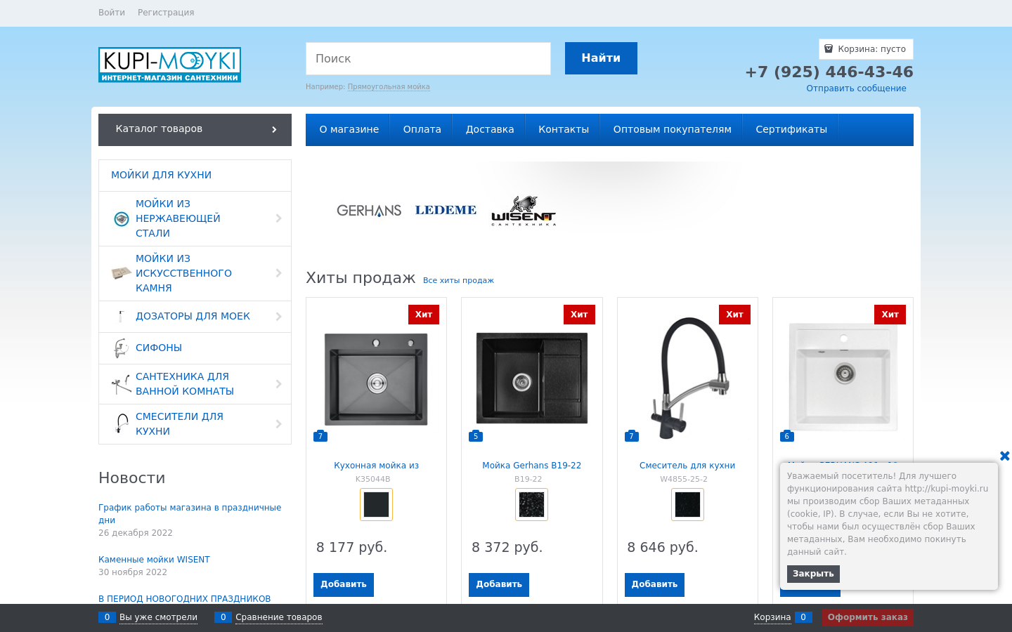Click the Хит badge on faucet W4855-25-2

(x=735, y=315)
